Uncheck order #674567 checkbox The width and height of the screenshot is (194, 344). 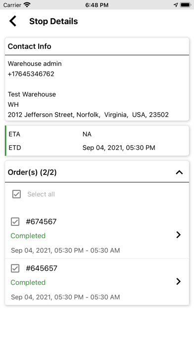pos(15,221)
